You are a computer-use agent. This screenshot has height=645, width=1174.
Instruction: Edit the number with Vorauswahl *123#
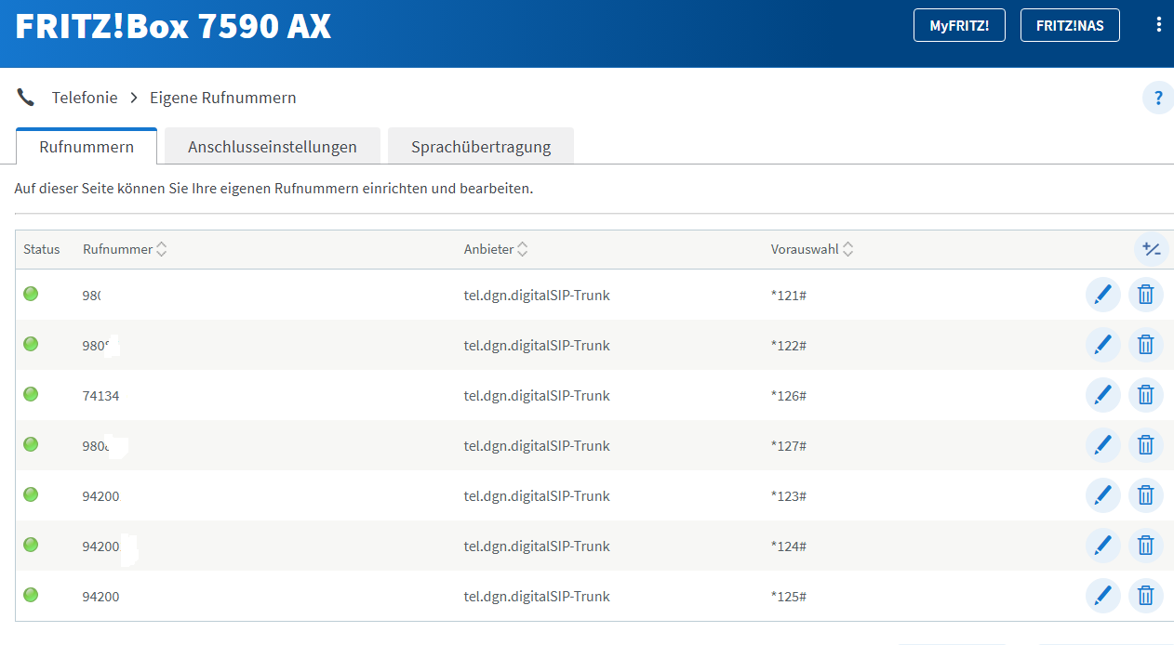[1103, 495]
